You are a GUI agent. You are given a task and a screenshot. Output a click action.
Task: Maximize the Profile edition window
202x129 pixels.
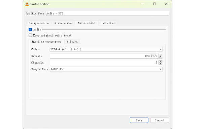155,4
